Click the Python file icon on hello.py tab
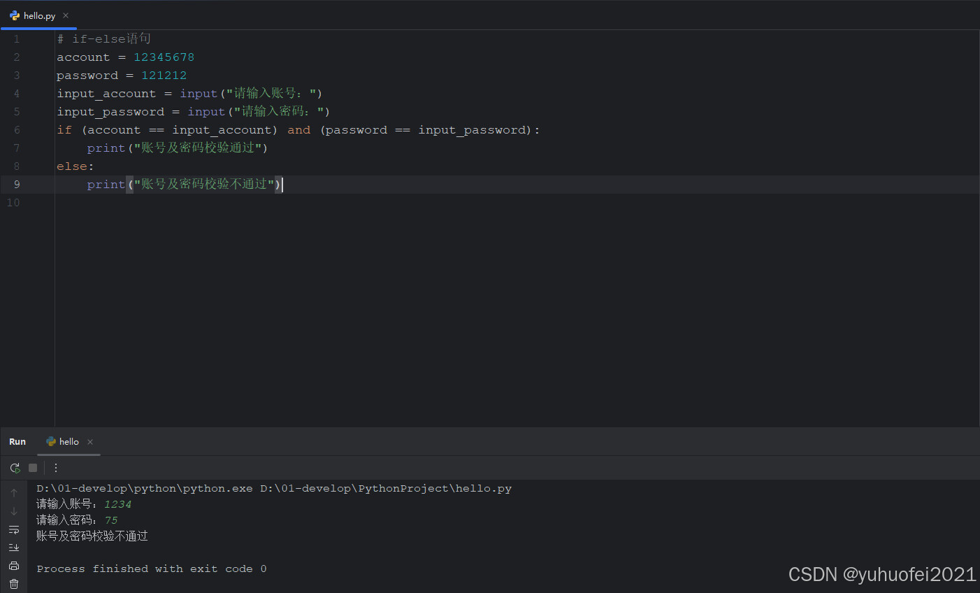 [x=14, y=15]
